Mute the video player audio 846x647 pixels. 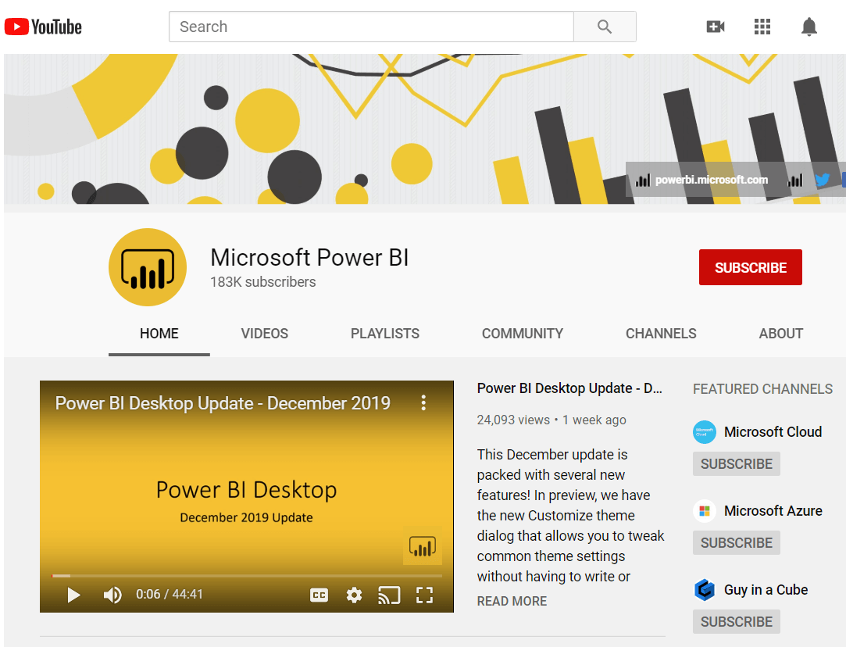pyautogui.click(x=112, y=595)
